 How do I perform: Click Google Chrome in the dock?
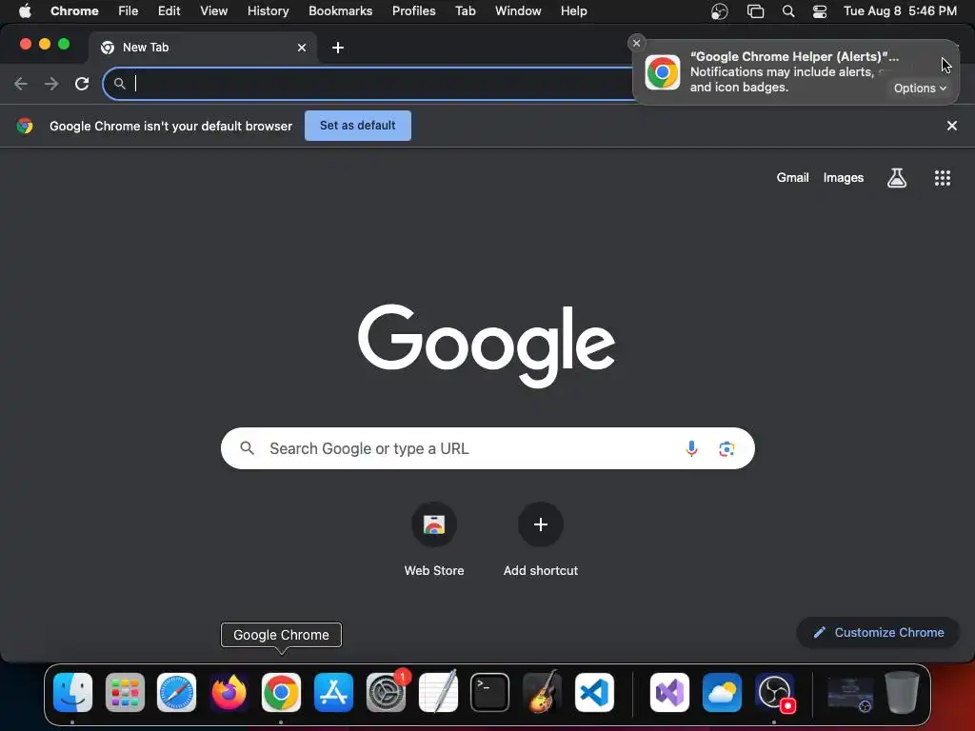[281, 692]
